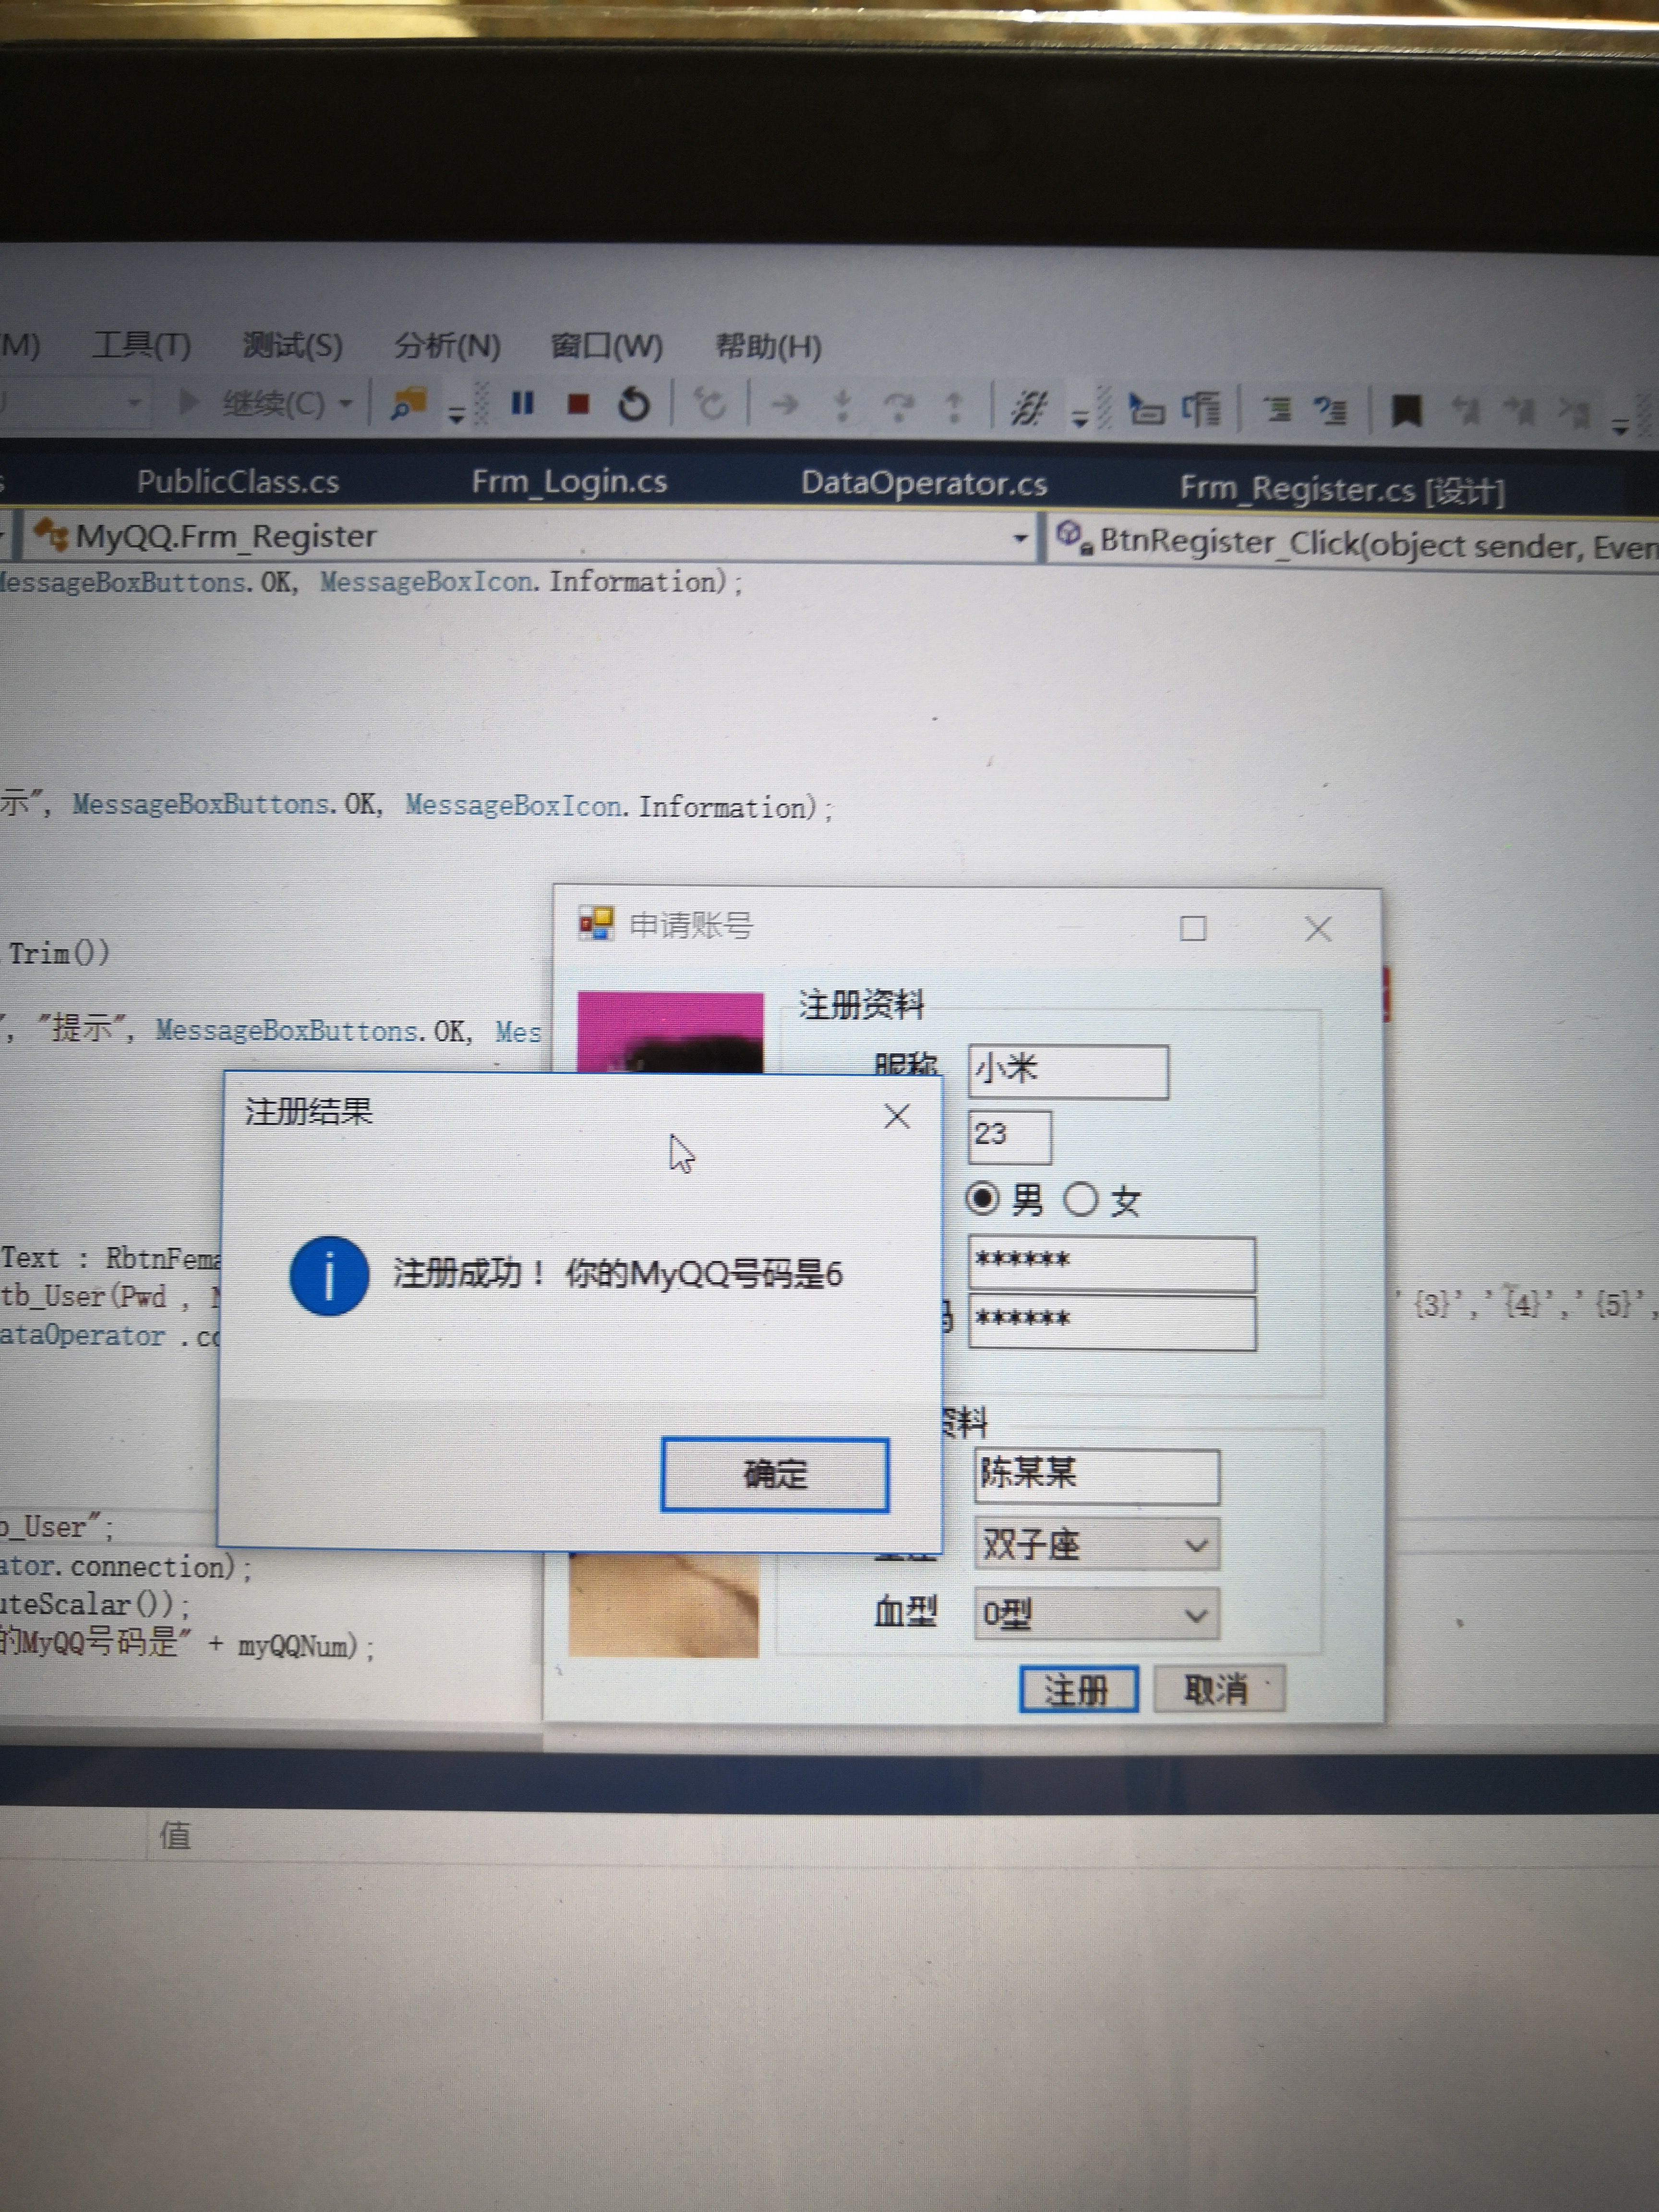Maximize the 申请账号 window
This screenshot has width=1659, height=2212.
point(1193,929)
